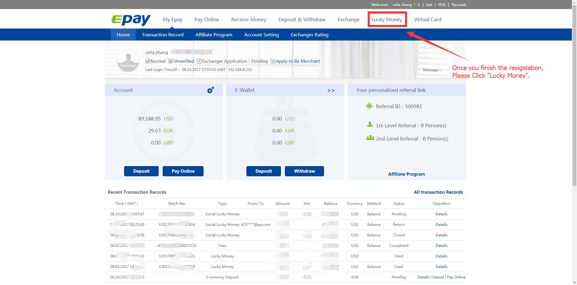Click Pay Online for E-currency Deposit row
577x285 pixels.
[456, 277]
